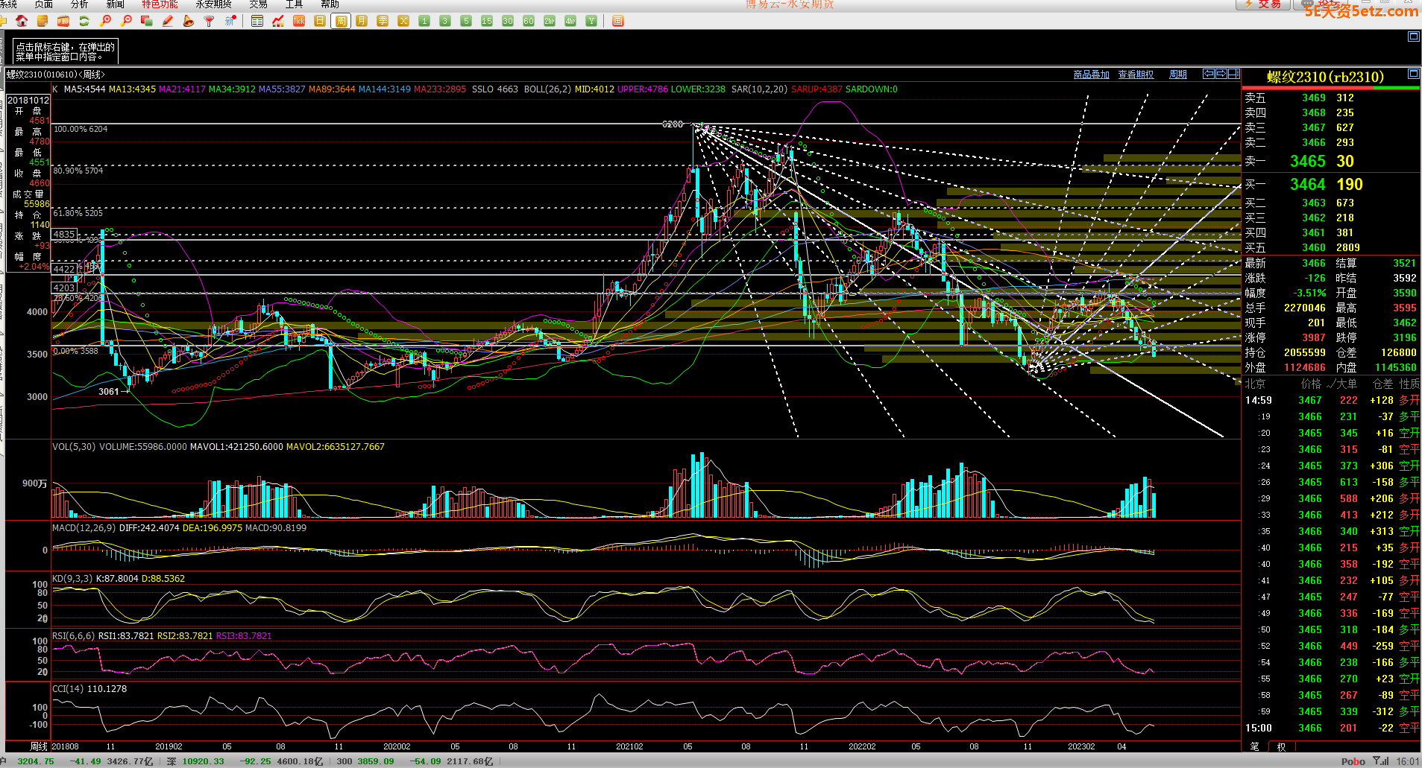Click the 商品叠加 link

pos(1091,74)
